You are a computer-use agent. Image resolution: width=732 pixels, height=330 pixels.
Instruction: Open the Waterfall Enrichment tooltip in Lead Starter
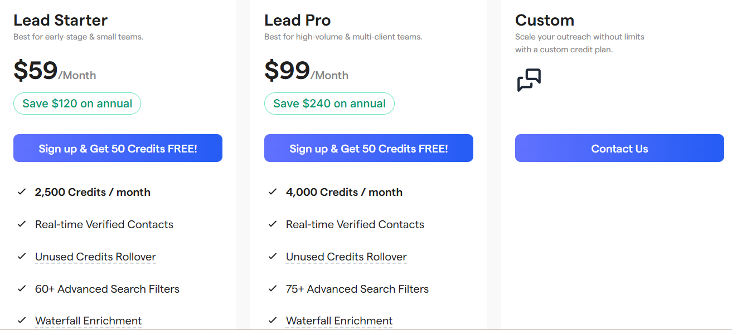(x=88, y=320)
